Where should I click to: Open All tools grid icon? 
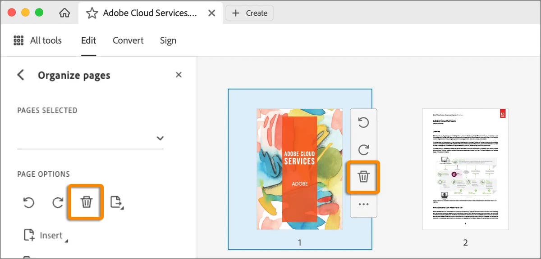(x=18, y=40)
